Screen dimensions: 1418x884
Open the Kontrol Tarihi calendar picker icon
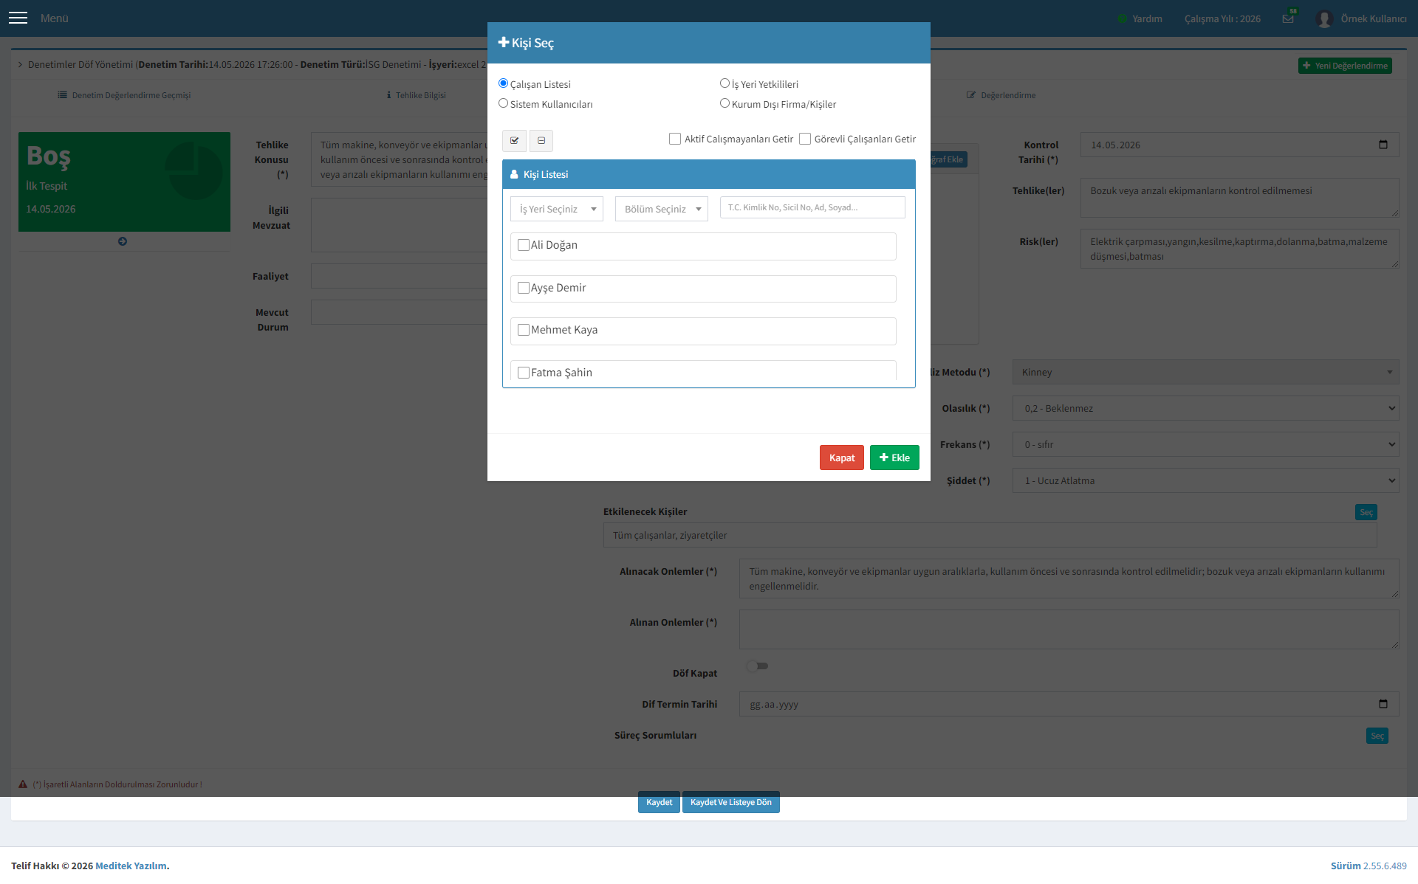point(1383,145)
